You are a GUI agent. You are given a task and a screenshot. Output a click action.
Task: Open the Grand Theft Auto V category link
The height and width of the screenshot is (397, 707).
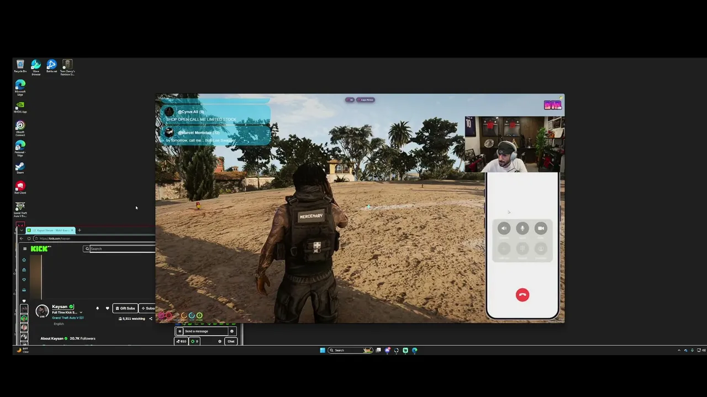click(68, 318)
